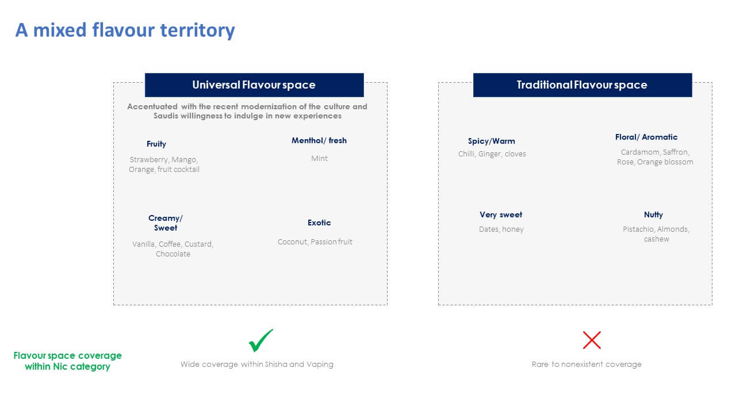Select 'Strawberry, Mango, Orange, fruit cocktail' text
Image resolution: width=736 pixels, height=414 pixels.
(164, 164)
